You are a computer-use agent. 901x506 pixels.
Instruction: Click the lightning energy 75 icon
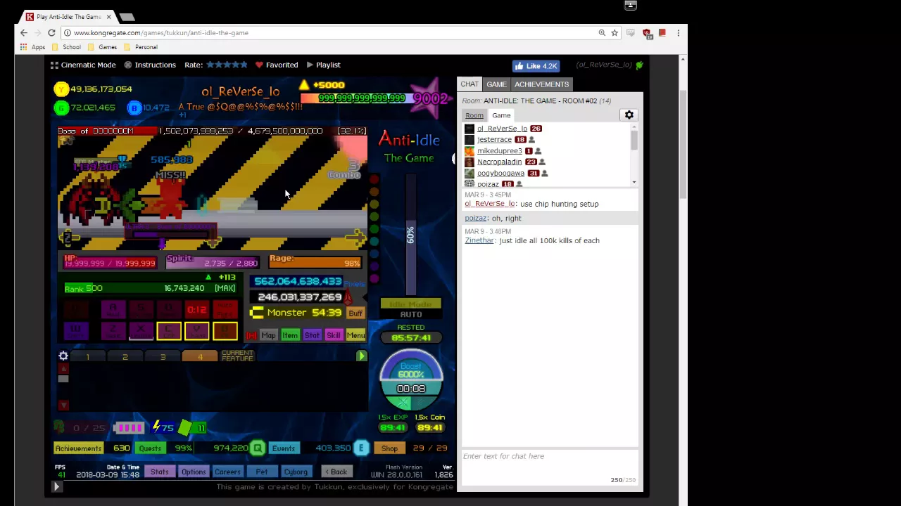pyautogui.click(x=157, y=427)
